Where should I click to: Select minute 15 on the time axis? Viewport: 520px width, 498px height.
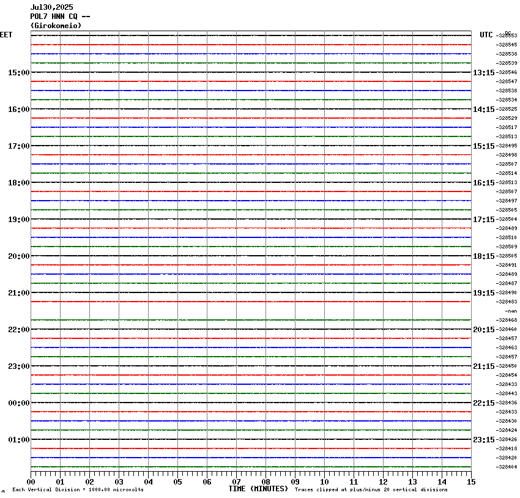point(471,482)
